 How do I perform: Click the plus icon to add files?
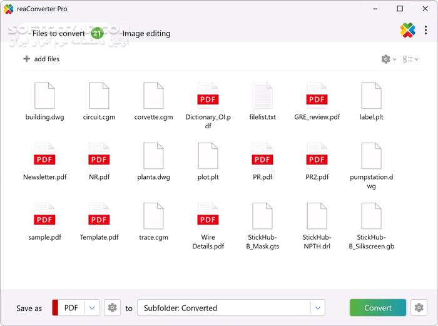(x=26, y=59)
